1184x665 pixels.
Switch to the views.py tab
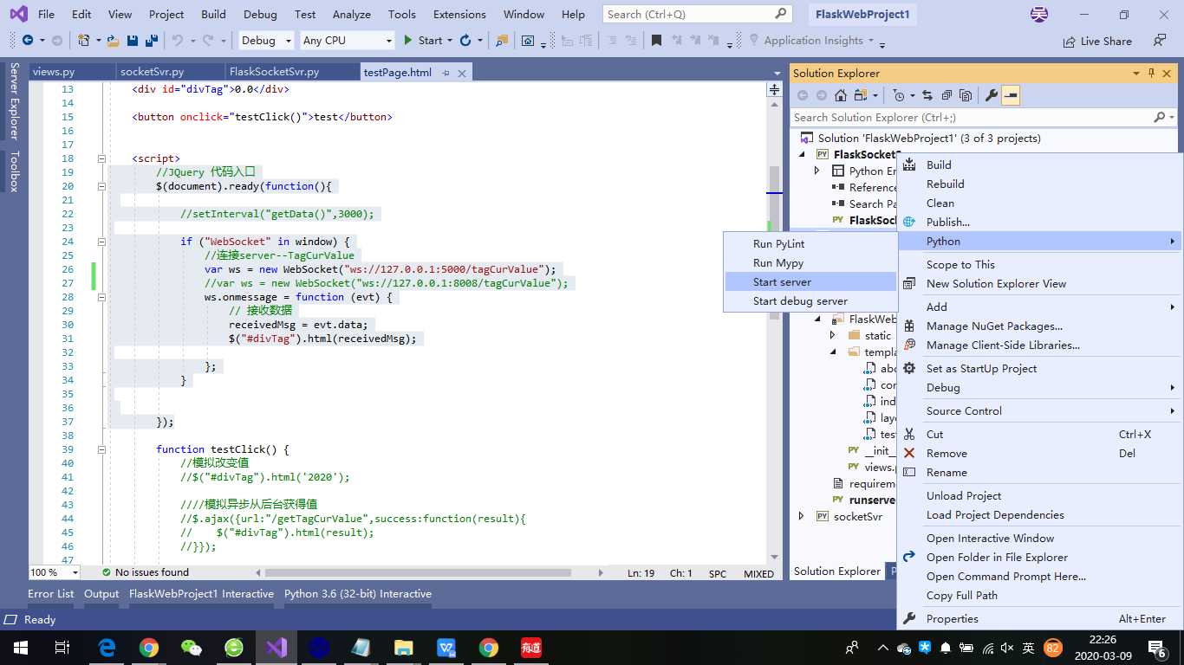click(x=71, y=72)
